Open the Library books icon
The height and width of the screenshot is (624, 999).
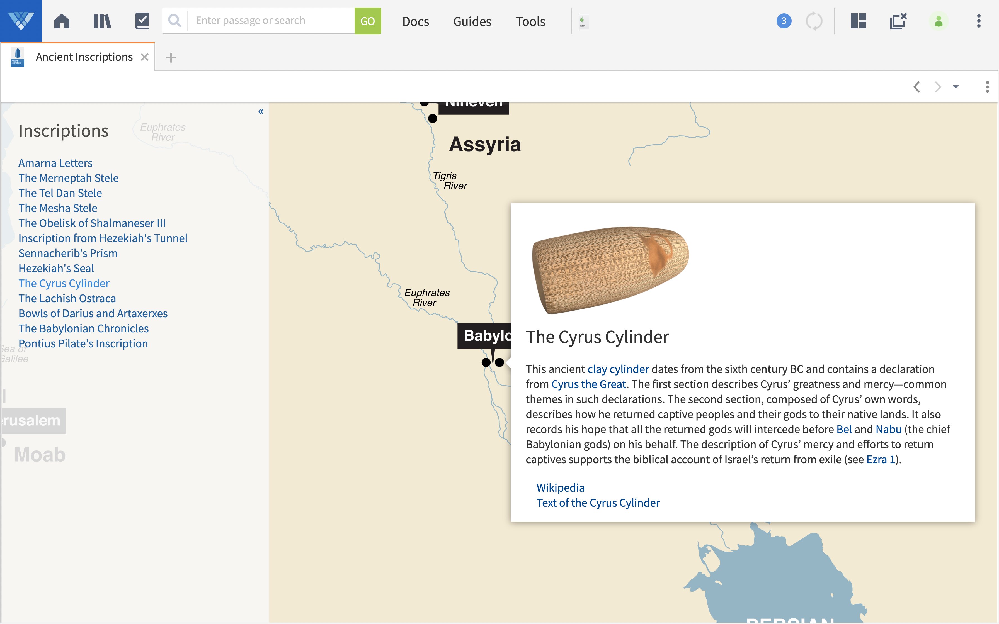click(102, 21)
